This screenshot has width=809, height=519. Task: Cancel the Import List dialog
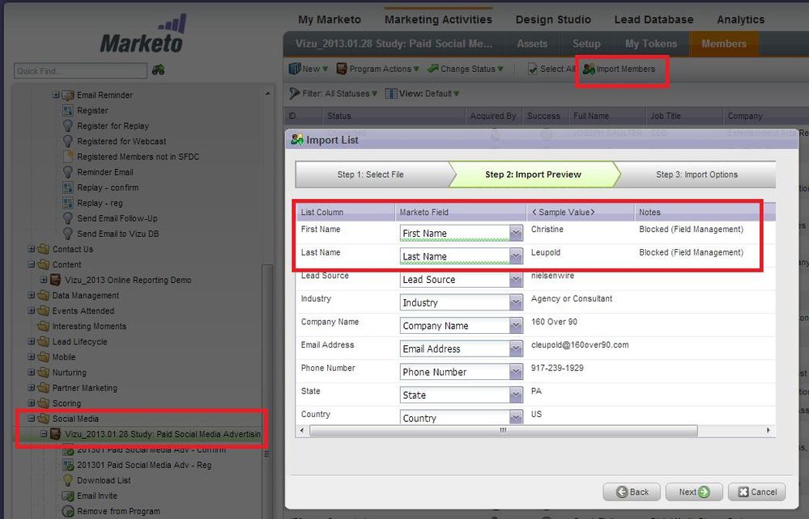click(x=755, y=492)
